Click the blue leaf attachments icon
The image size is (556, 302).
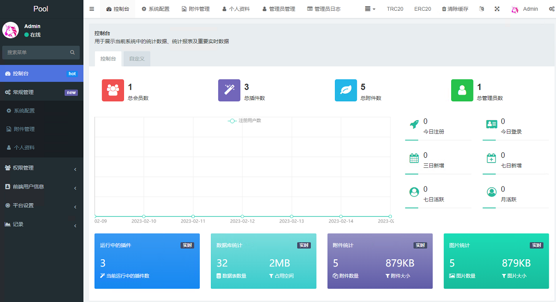pyautogui.click(x=346, y=90)
